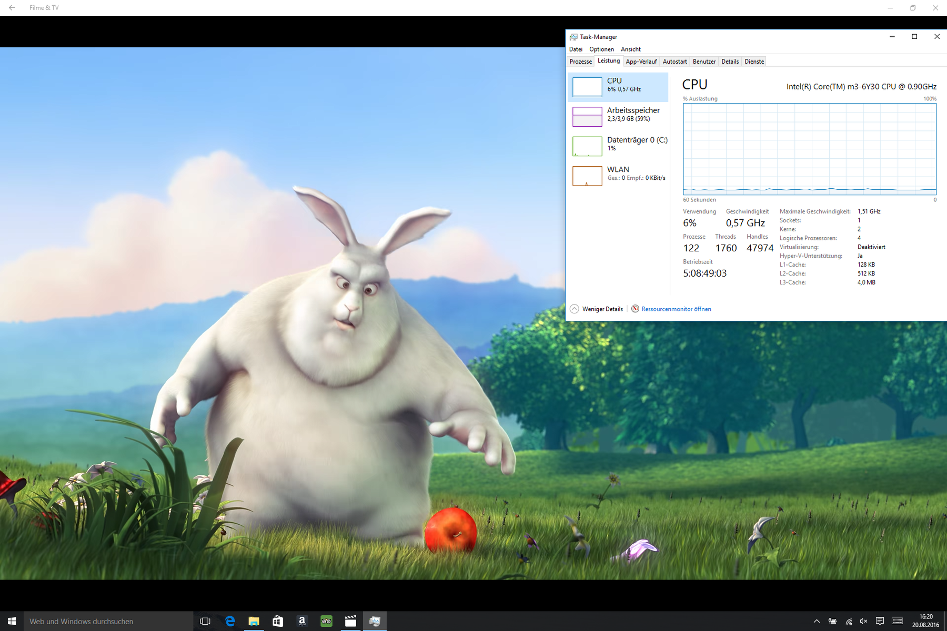
Task: Switch to the Prozesse tab
Action: (581, 62)
